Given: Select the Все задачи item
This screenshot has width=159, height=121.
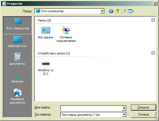Looking at the screenshot, I should tap(46, 33).
